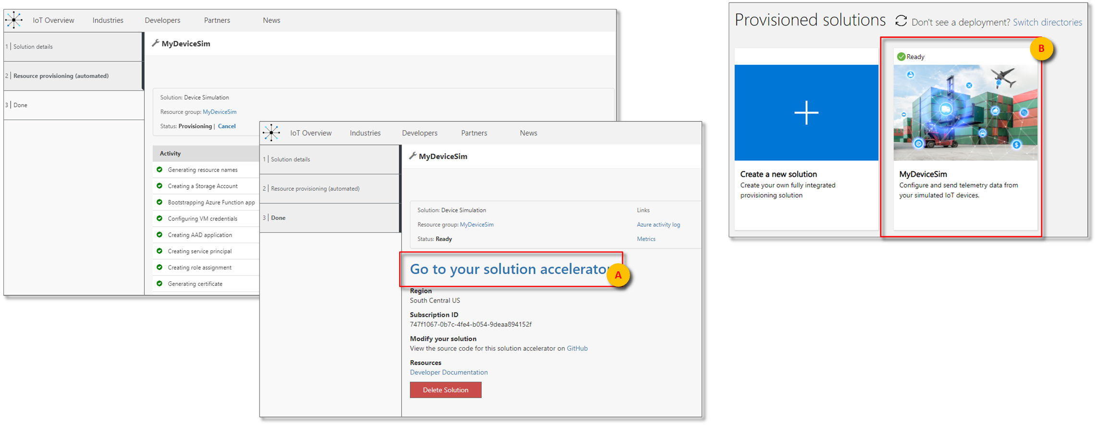Open Industries in the Provisioning-status window
The image size is (1097, 425).
(108, 20)
